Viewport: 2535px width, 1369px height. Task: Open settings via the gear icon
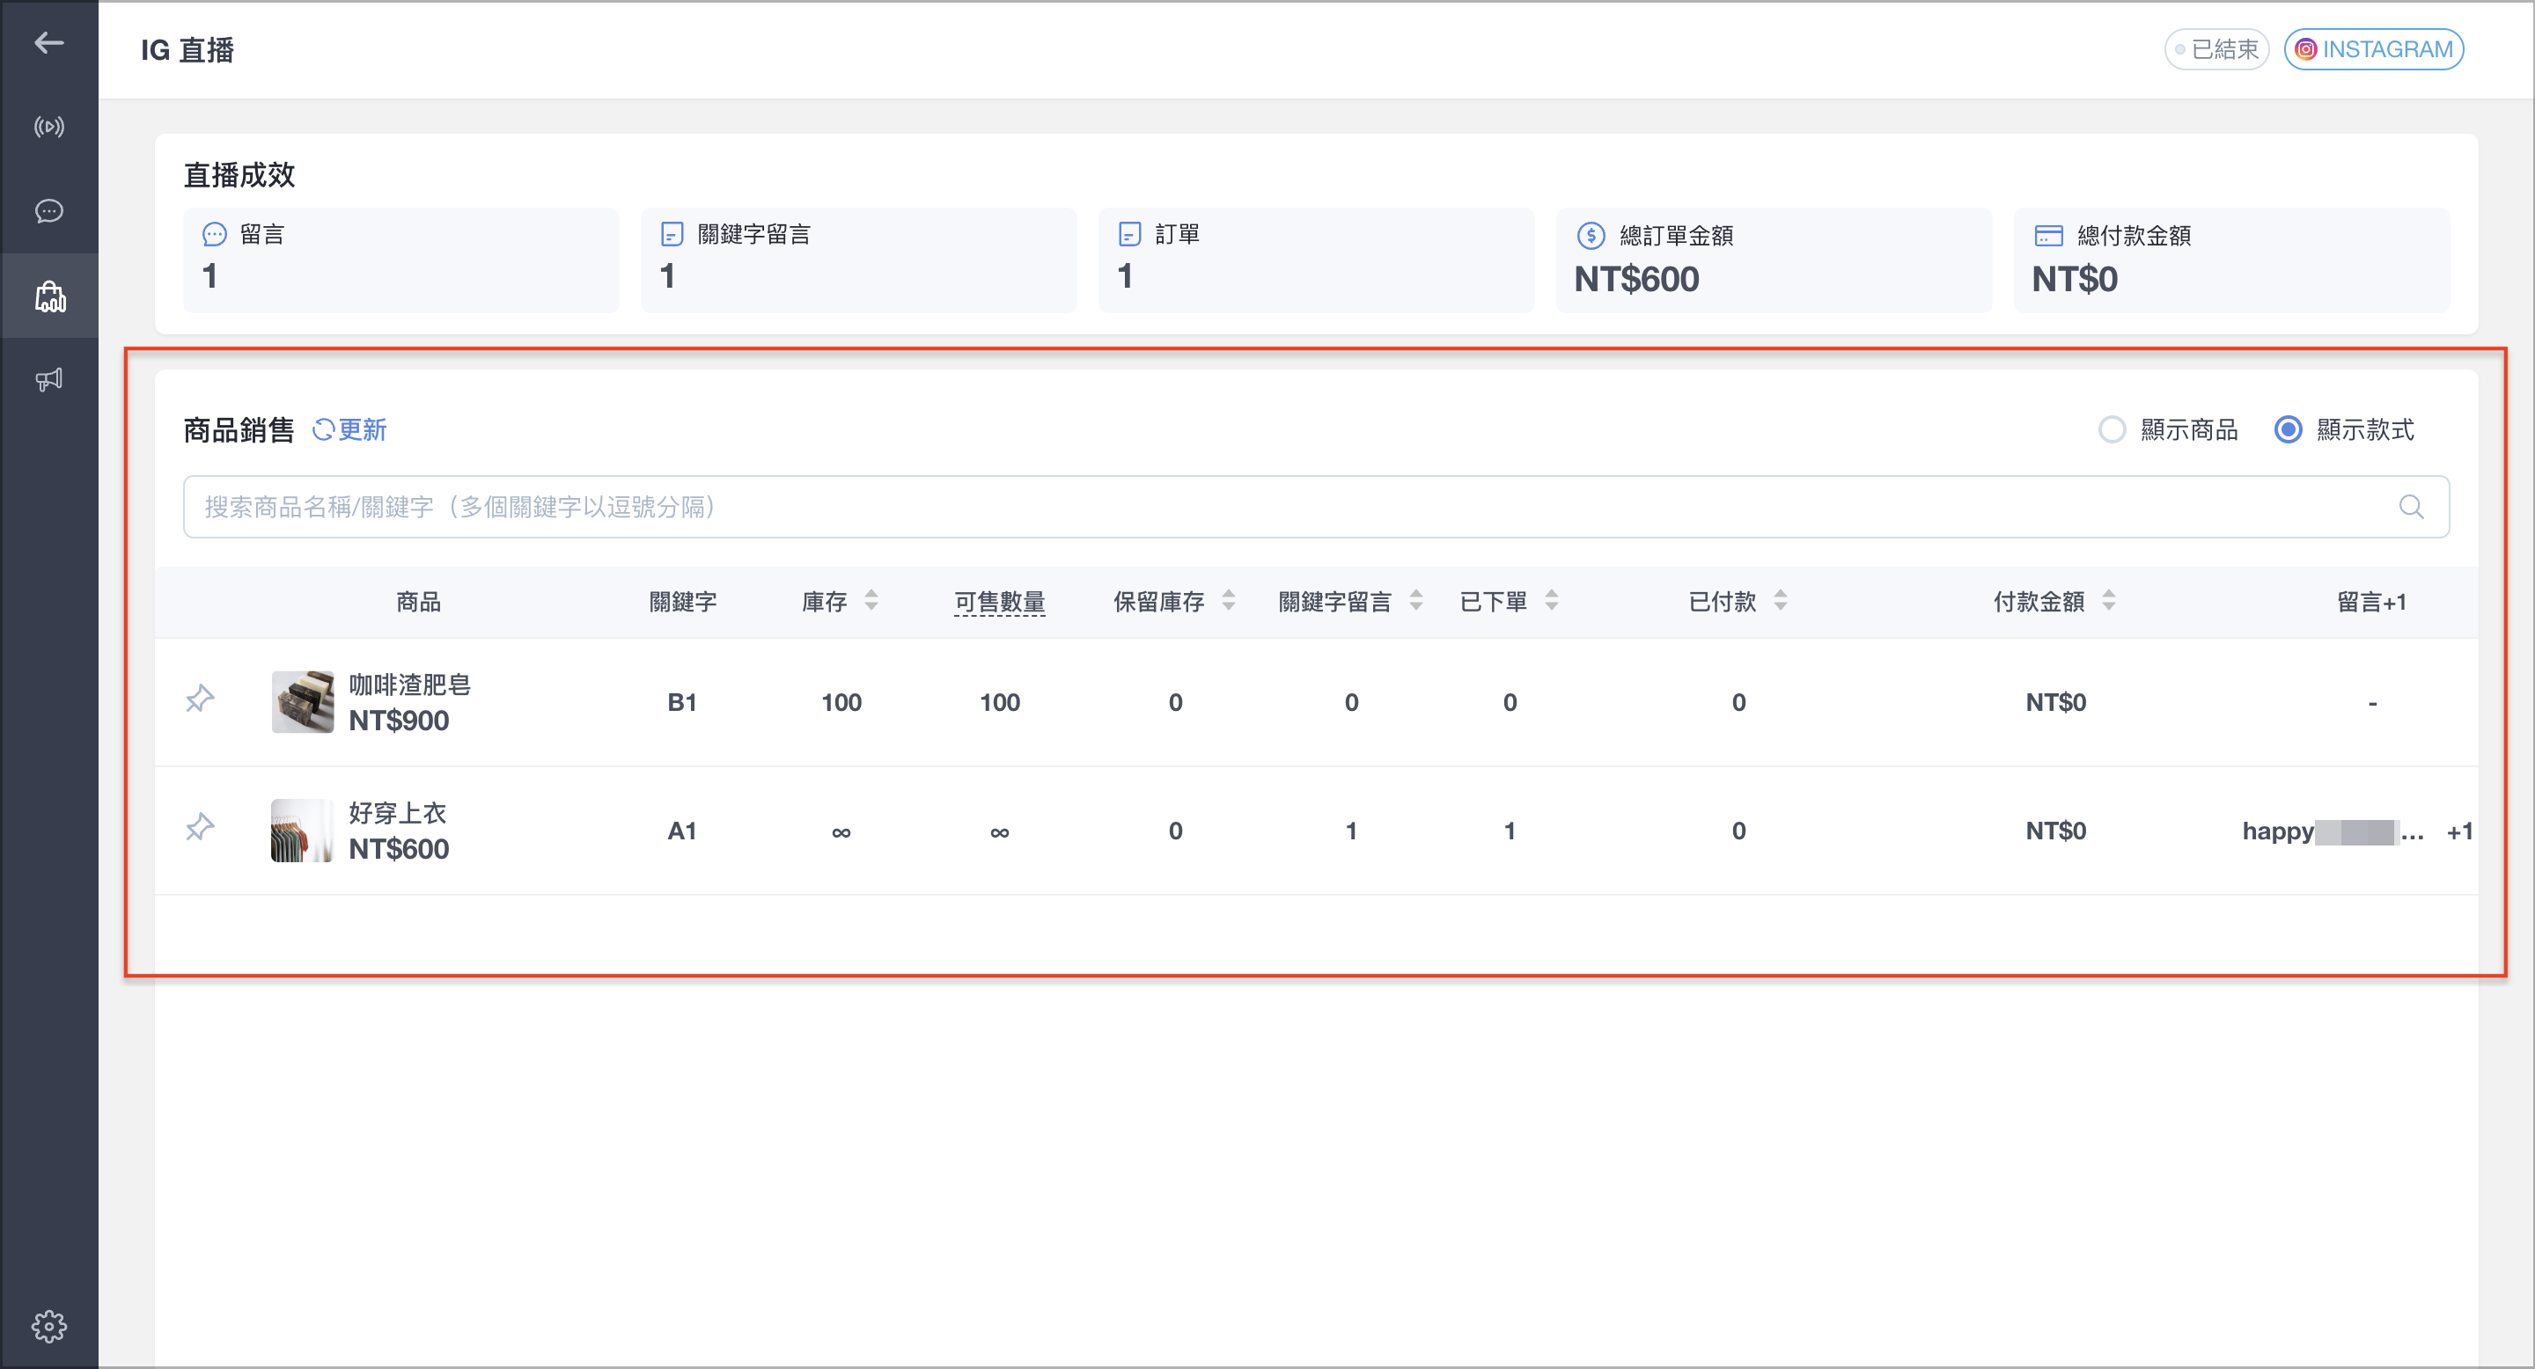[x=48, y=1325]
